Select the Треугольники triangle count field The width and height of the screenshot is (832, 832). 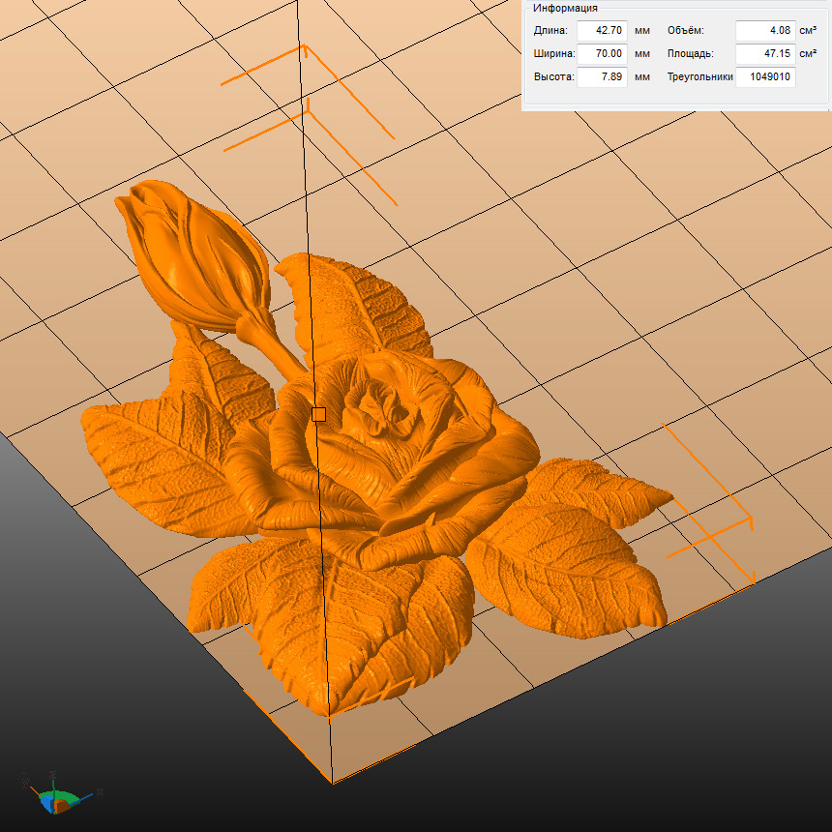coord(765,76)
